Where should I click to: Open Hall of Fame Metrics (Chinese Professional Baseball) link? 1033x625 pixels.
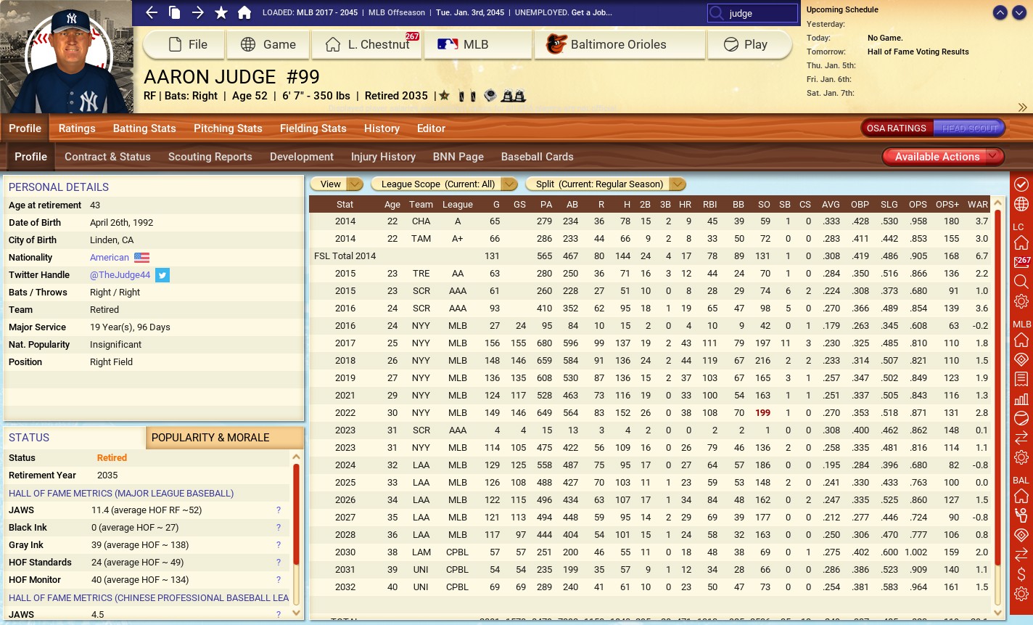pyautogui.click(x=149, y=598)
